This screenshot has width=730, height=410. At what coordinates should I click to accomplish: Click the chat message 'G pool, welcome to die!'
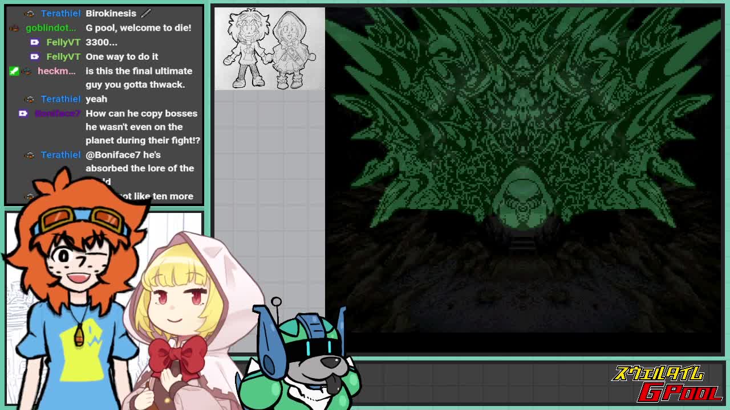point(139,27)
